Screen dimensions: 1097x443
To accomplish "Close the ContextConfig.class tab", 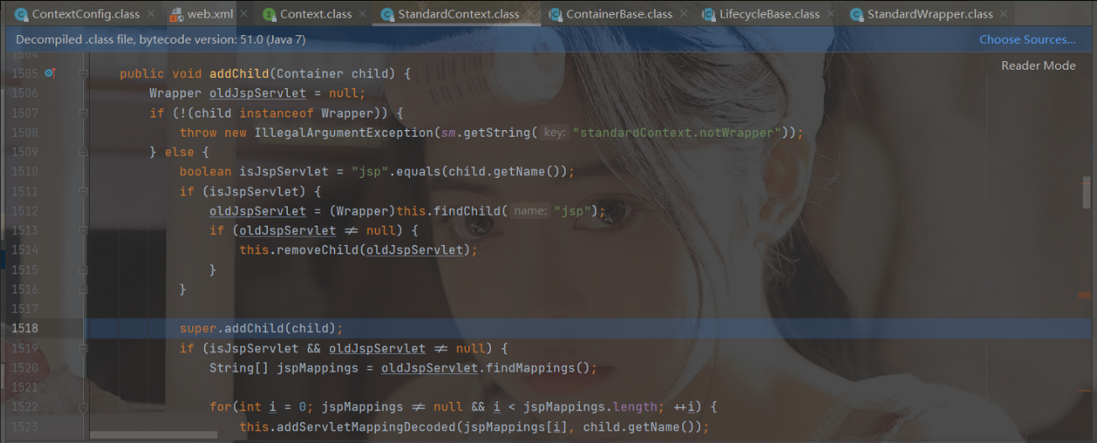I will point(150,14).
